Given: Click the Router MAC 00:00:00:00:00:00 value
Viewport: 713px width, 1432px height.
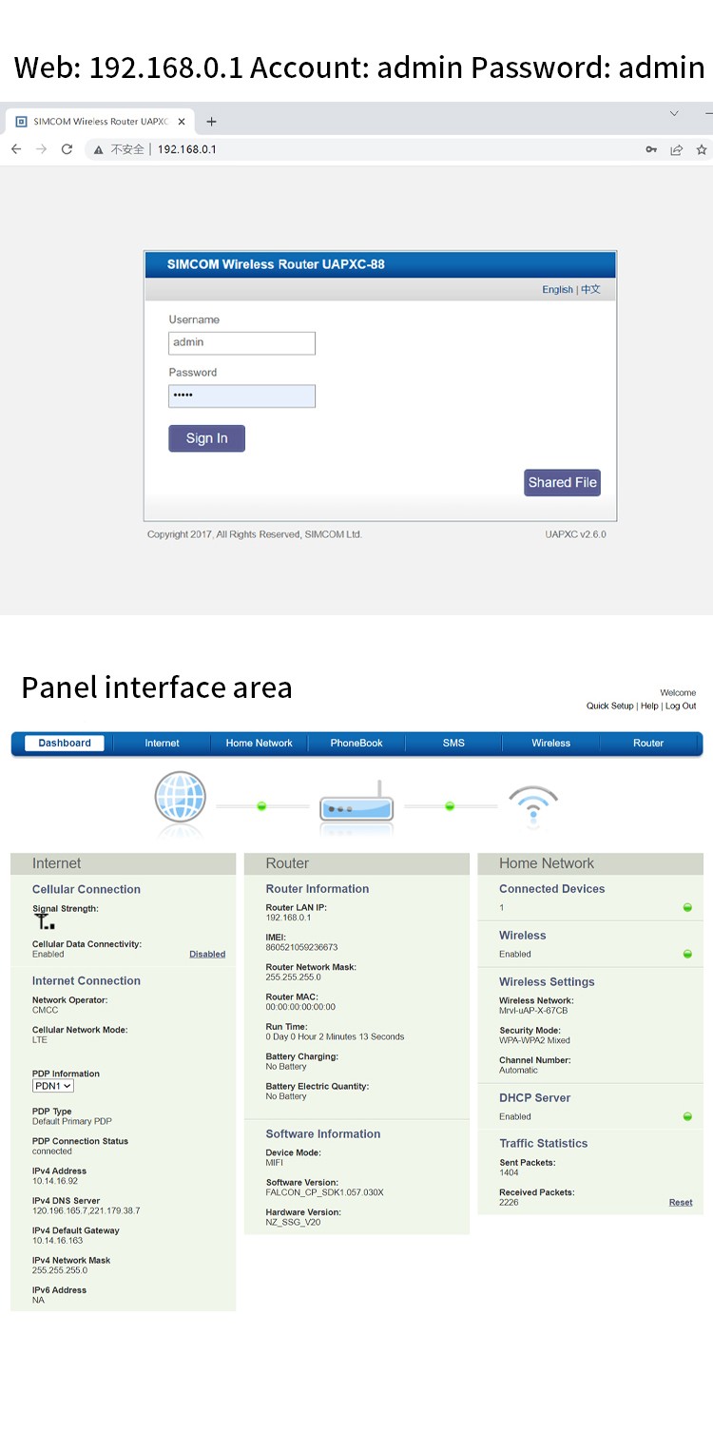Looking at the screenshot, I should click(300, 1007).
